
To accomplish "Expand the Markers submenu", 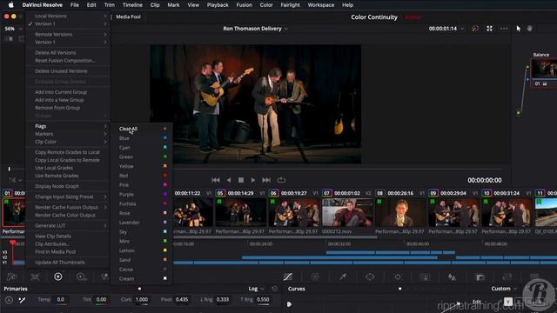I will pos(68,134).
